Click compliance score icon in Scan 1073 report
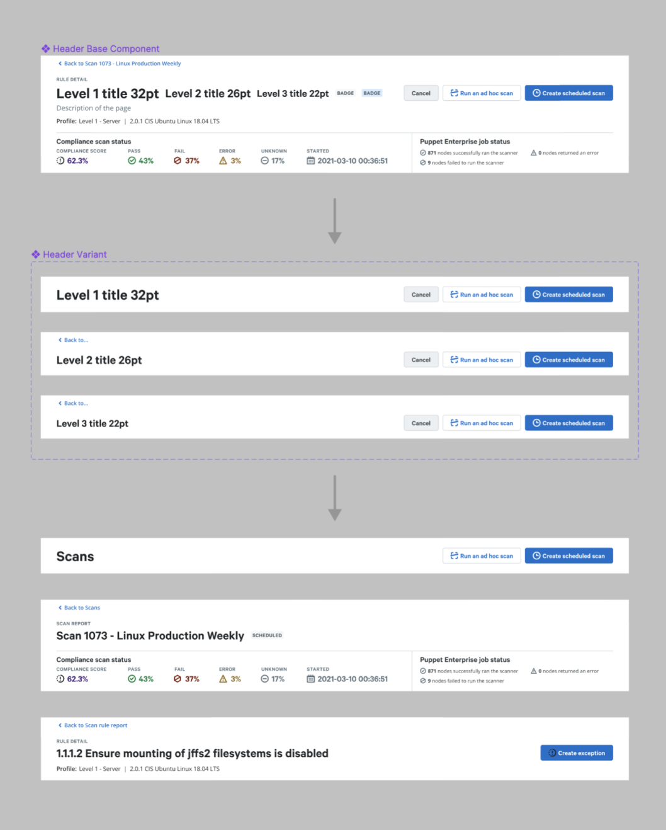Viewport: 666px width, 830px height. [x=60, y=679]
